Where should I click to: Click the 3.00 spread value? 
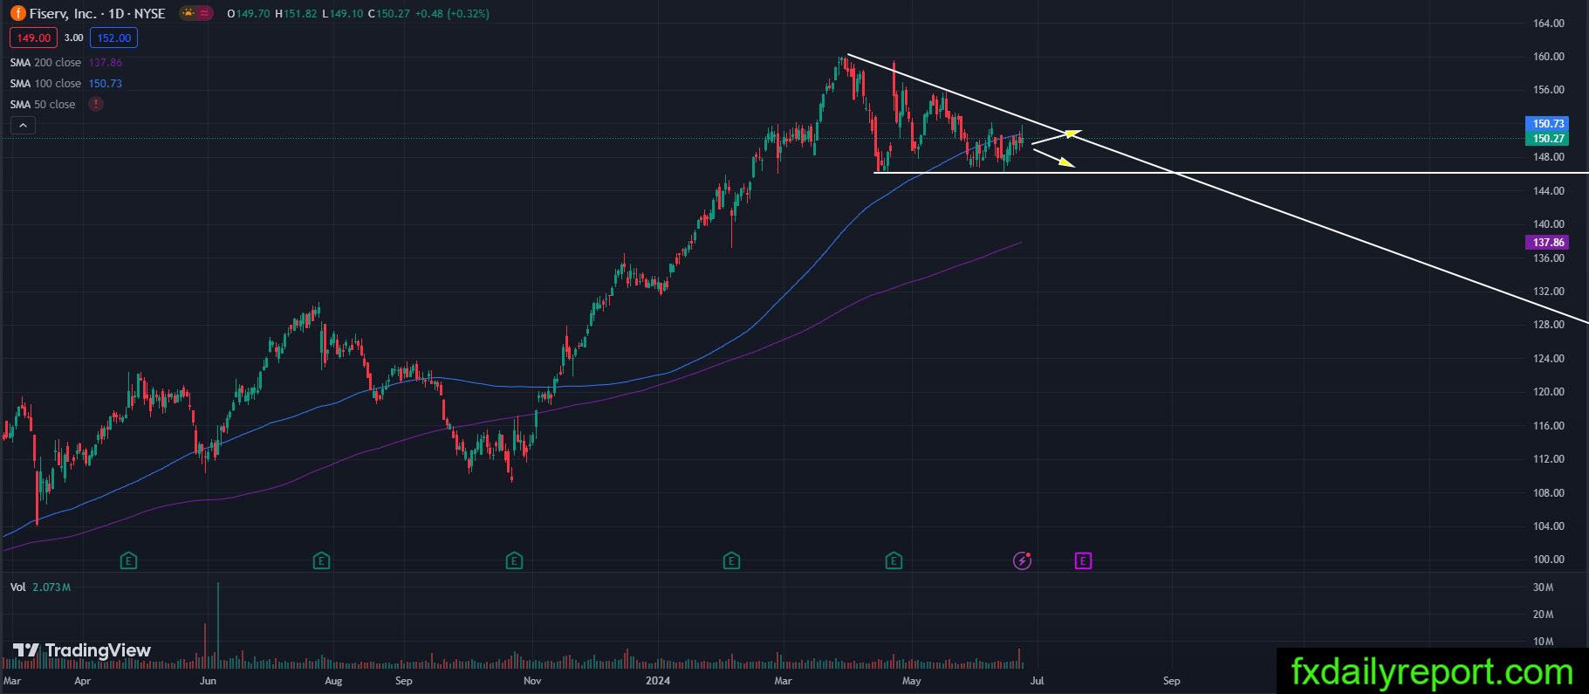point(74,38)
